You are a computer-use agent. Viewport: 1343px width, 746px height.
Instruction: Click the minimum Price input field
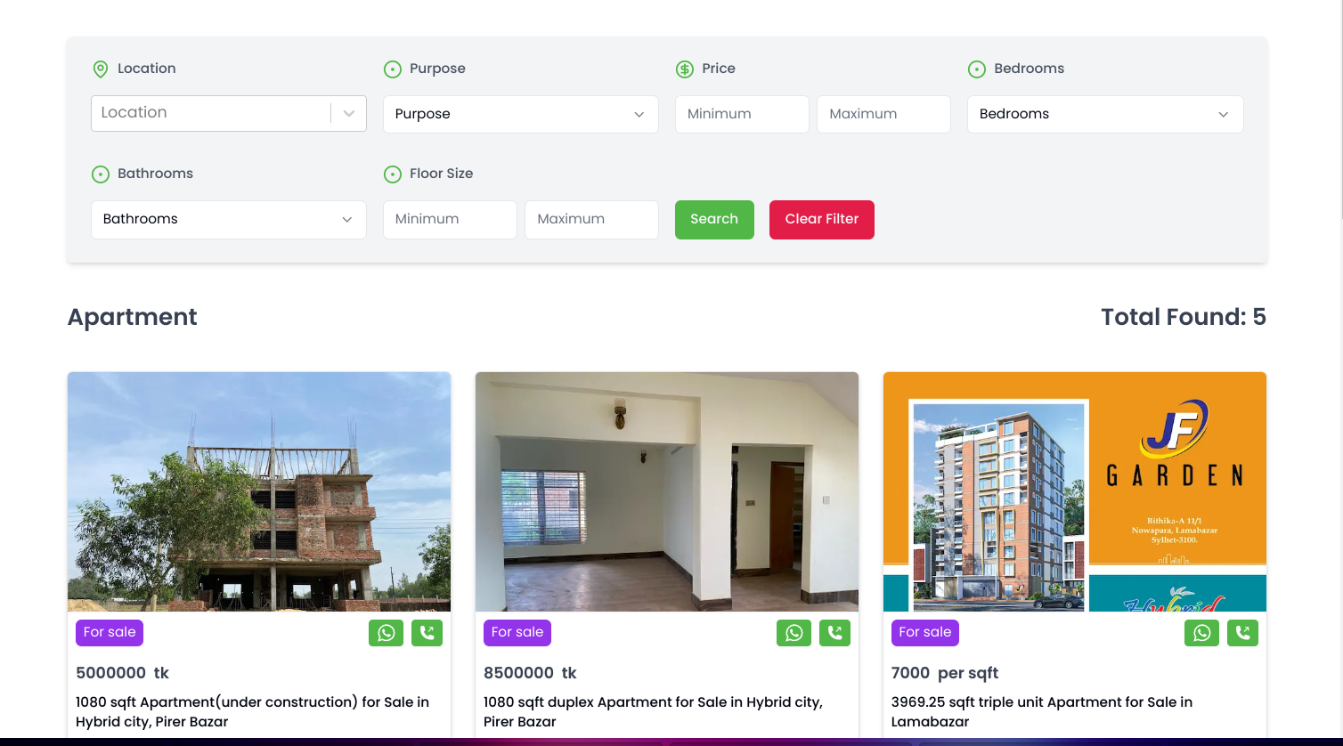742,114
